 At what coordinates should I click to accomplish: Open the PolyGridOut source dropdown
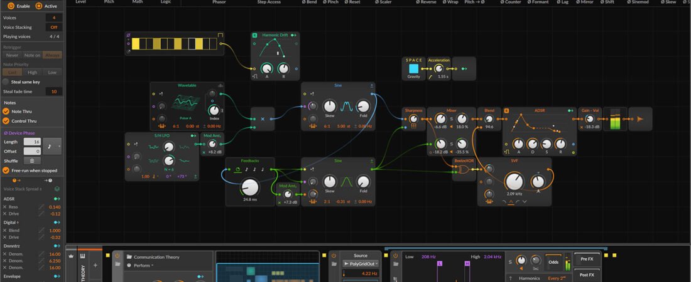tap(361, 264)
